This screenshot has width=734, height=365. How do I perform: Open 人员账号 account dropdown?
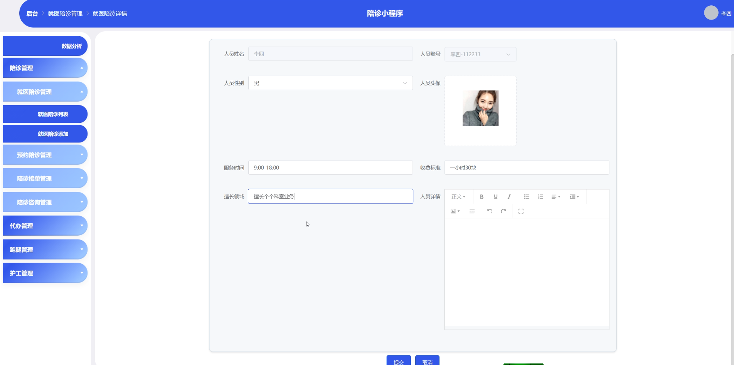tap(480, 54)
